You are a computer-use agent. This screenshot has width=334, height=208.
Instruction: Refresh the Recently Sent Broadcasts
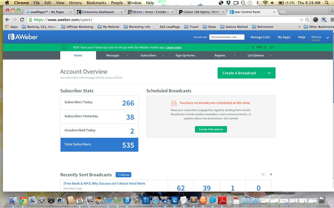pos(123,175)
